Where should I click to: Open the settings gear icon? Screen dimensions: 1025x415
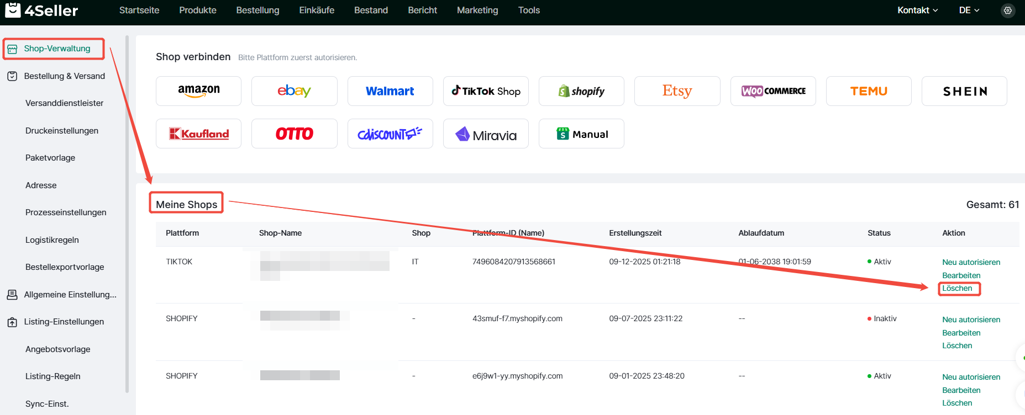click(1008, 10)
